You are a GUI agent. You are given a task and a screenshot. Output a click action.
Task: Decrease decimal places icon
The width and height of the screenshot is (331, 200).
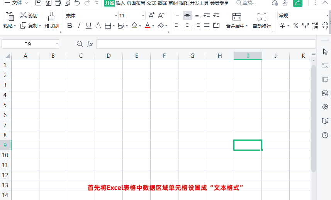pos(325,26)
